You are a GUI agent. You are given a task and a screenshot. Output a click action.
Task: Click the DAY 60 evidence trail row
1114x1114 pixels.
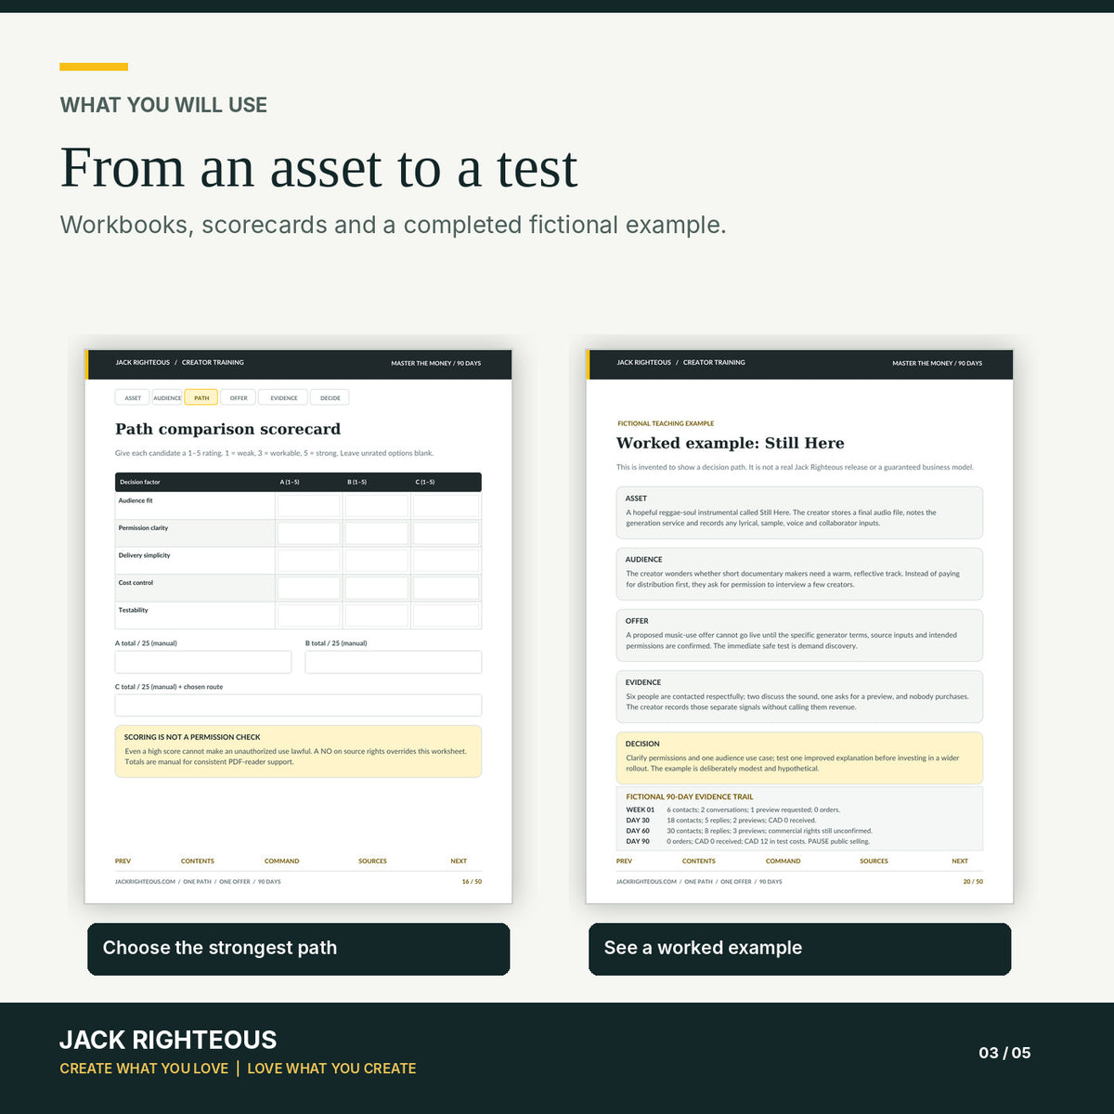pos(749,831)
